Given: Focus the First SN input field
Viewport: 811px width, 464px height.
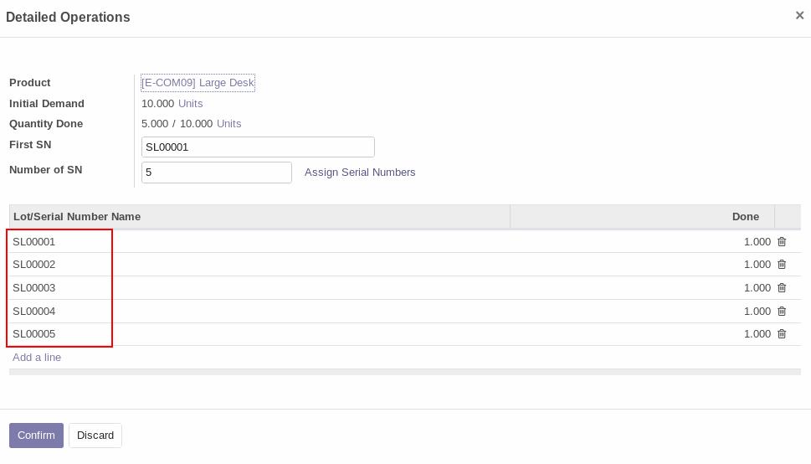Looking at the screenshot, I should click(258, 147).
